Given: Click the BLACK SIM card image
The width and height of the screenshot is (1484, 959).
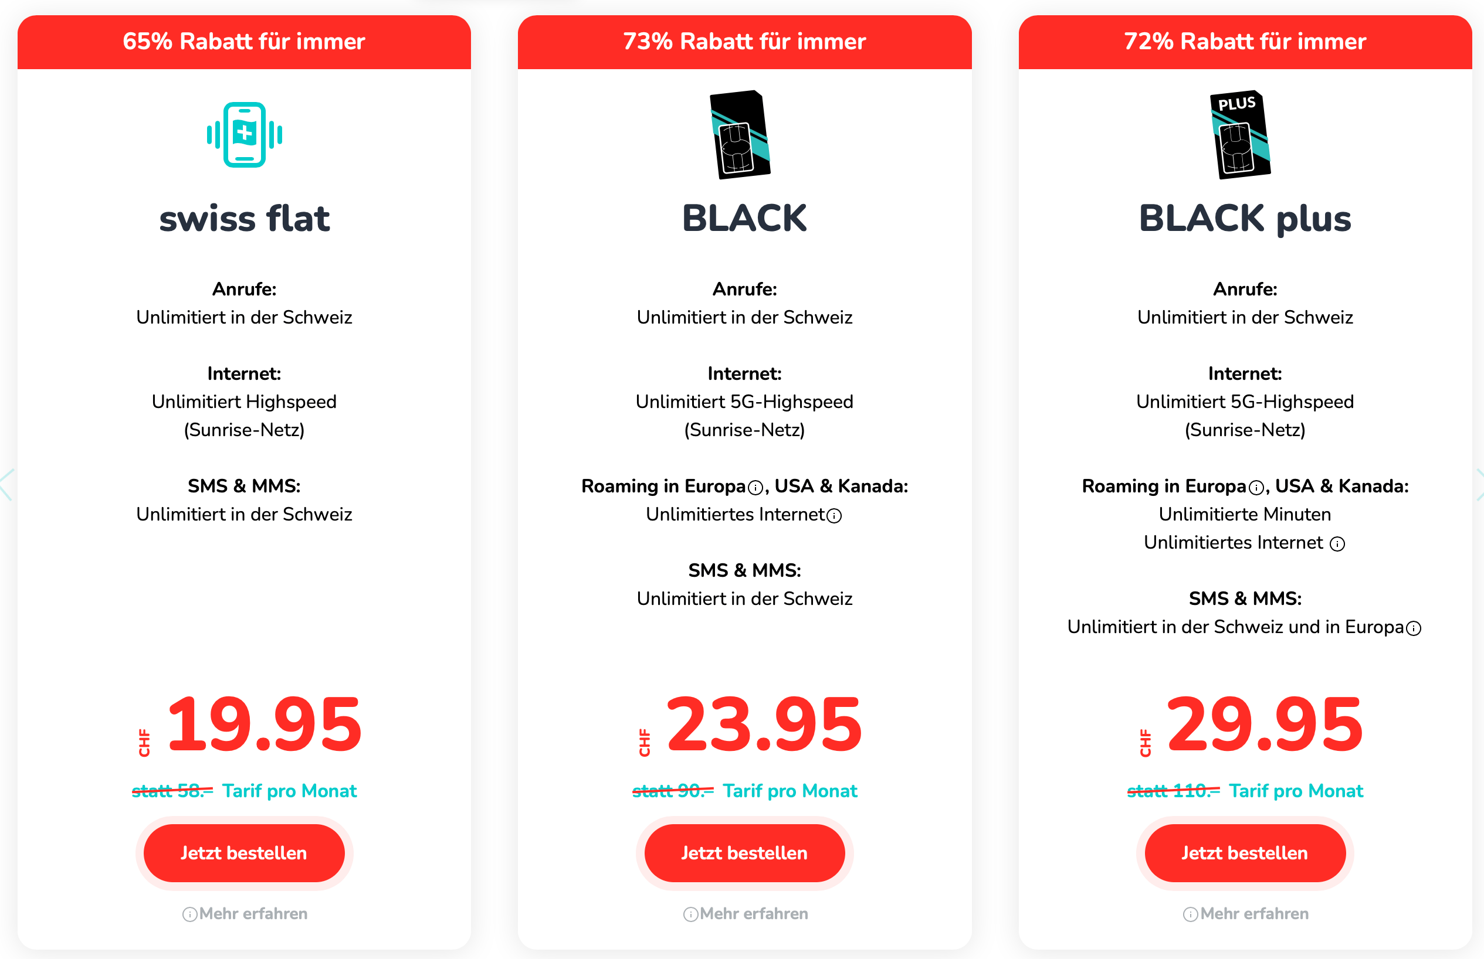Looking at the screenshot, I should pos(740,134).
